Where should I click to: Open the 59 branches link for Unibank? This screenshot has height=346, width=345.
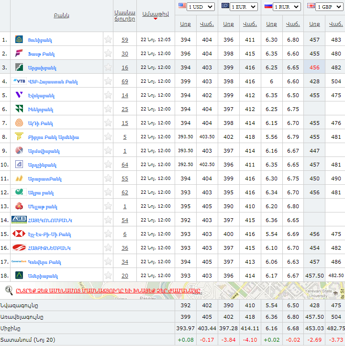pos(125,40)
